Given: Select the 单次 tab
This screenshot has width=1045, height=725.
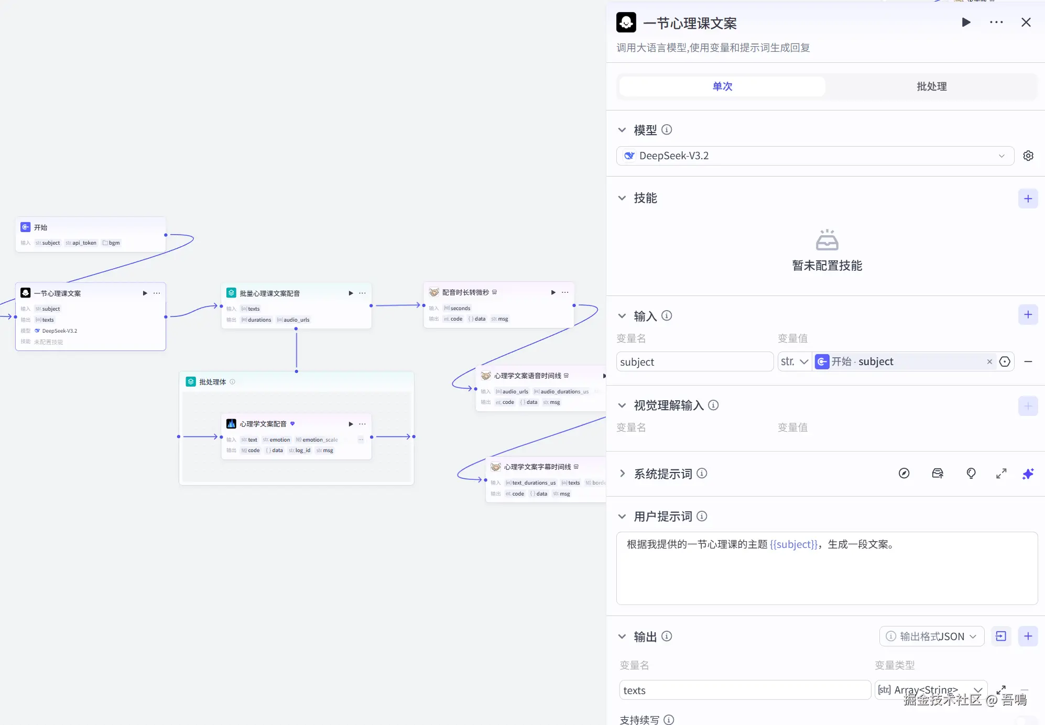Looking at the screenshot, I should coord(722,86).
